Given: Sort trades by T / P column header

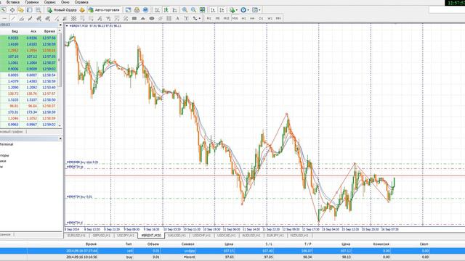Looking at the screenshot, I should (308, 244).
